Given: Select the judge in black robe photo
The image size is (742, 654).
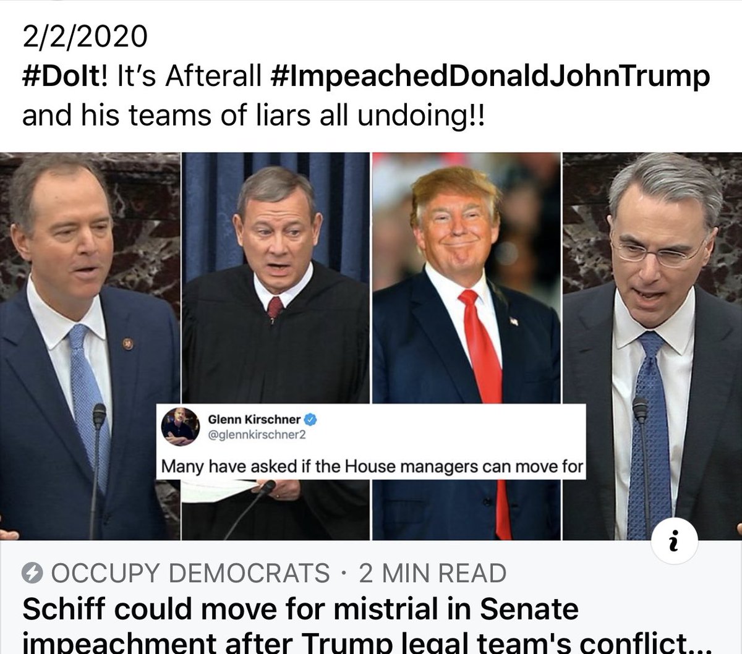Looking at the screenshot, I should 276,346.
